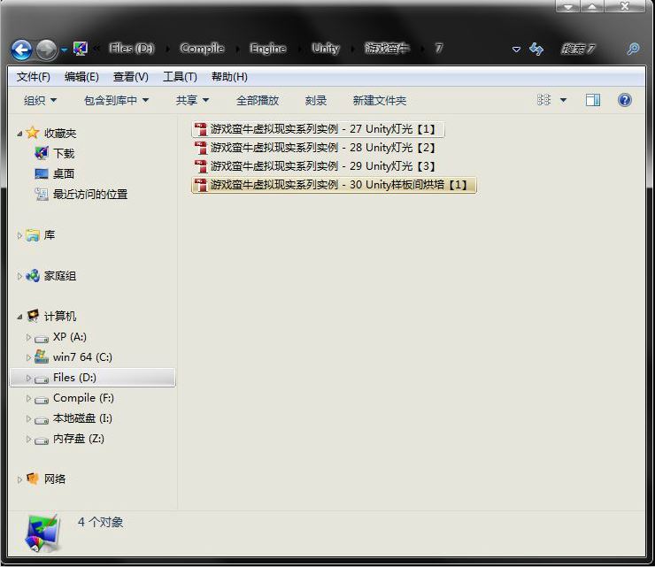655x567 pixels.
Task: Open 最近访问的位置
Action: pos(90,194)
